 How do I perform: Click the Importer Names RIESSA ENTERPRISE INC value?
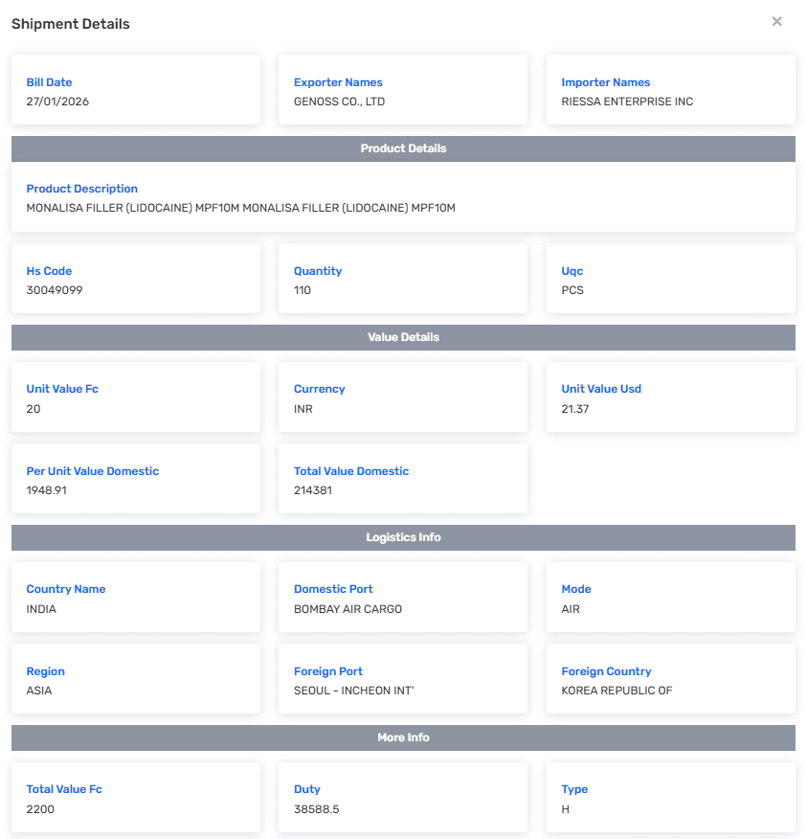tap(627, 102)
